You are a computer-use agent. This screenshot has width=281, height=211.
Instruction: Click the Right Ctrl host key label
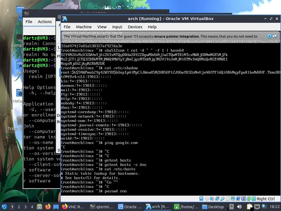tap(266, 199)
